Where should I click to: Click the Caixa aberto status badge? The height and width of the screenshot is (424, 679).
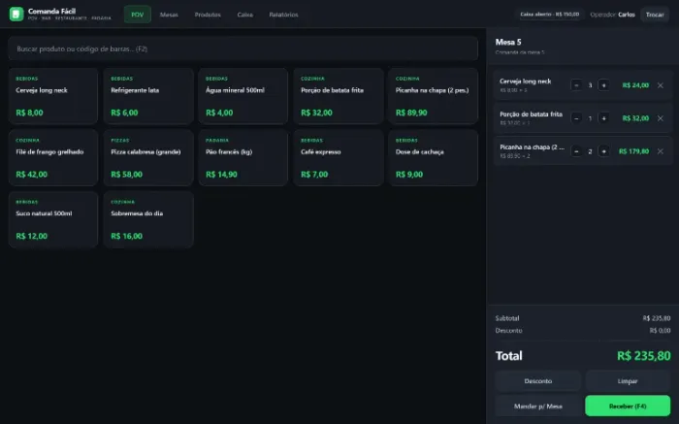(x=550, y=15)
